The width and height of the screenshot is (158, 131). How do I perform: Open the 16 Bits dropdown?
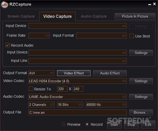tap(70, 105)
